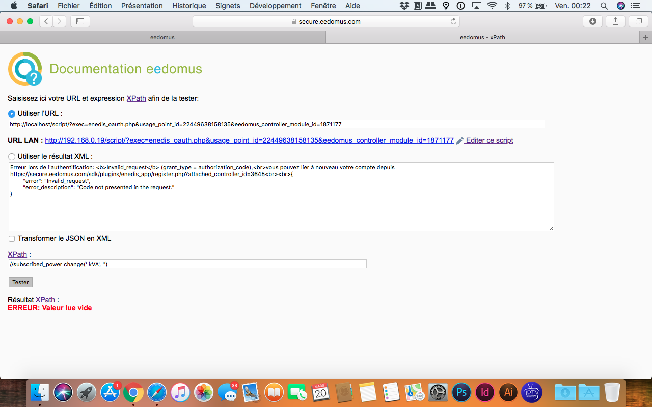Open the Présentation menu
Screen dimensions: 652x407
click(142, 6)
